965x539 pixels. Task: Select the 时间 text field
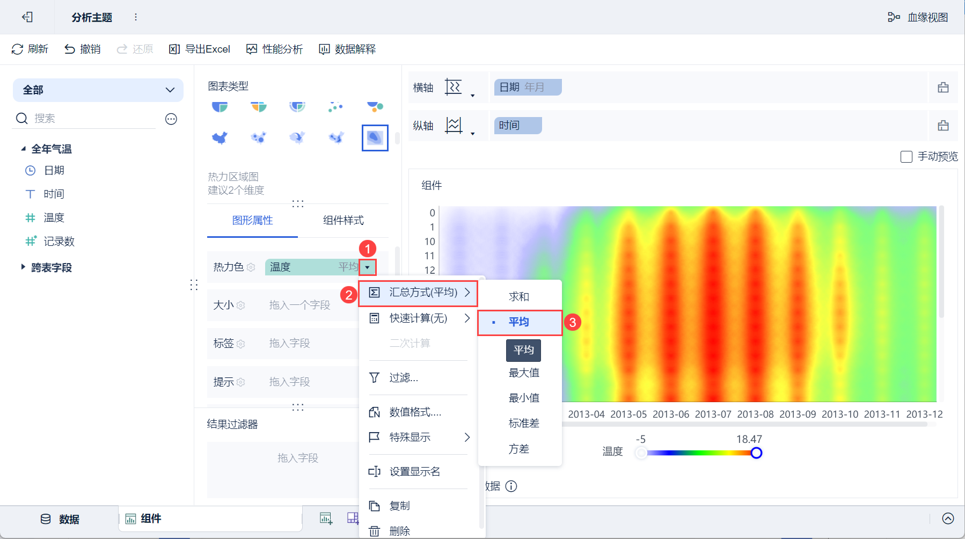pos(54,194)
